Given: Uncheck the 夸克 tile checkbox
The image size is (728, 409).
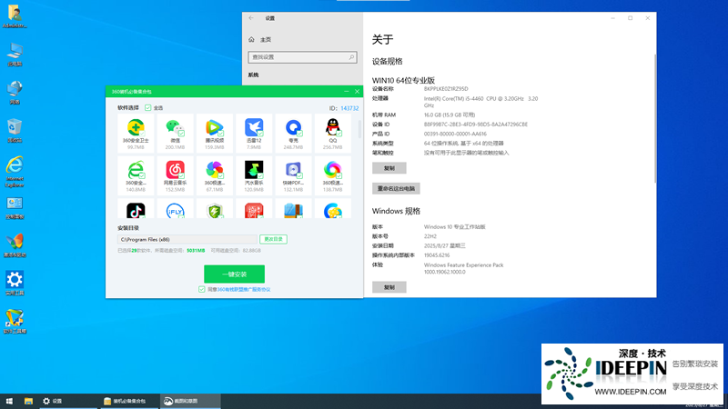Looking at the screenshot, I should (x=299, y=133).
